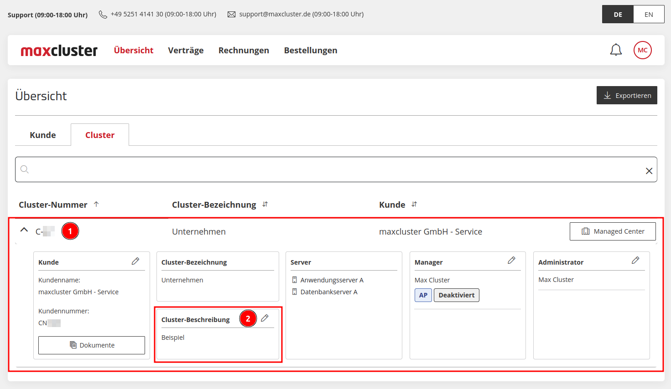The image size is (671, 389).
Task: Click the Deaktiviert badge under Manager
Action: click(457, 295)
